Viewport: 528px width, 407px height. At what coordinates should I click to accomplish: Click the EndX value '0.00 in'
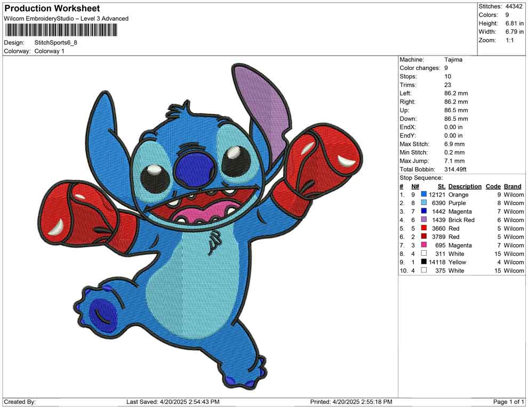(x=453, y=127)
